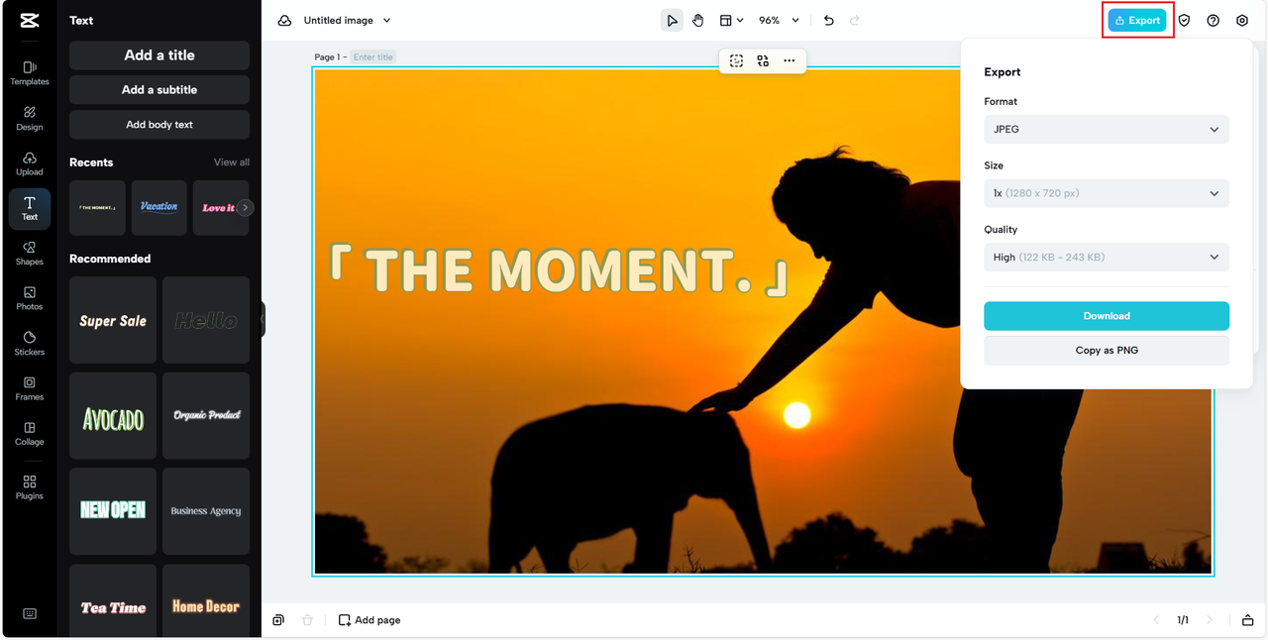Screen dimensions: 1268x640
Task: Select the pointer select tool
Action: click(672, 21)
